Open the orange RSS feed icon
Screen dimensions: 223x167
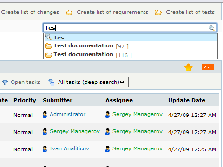[x=208, y=67]
